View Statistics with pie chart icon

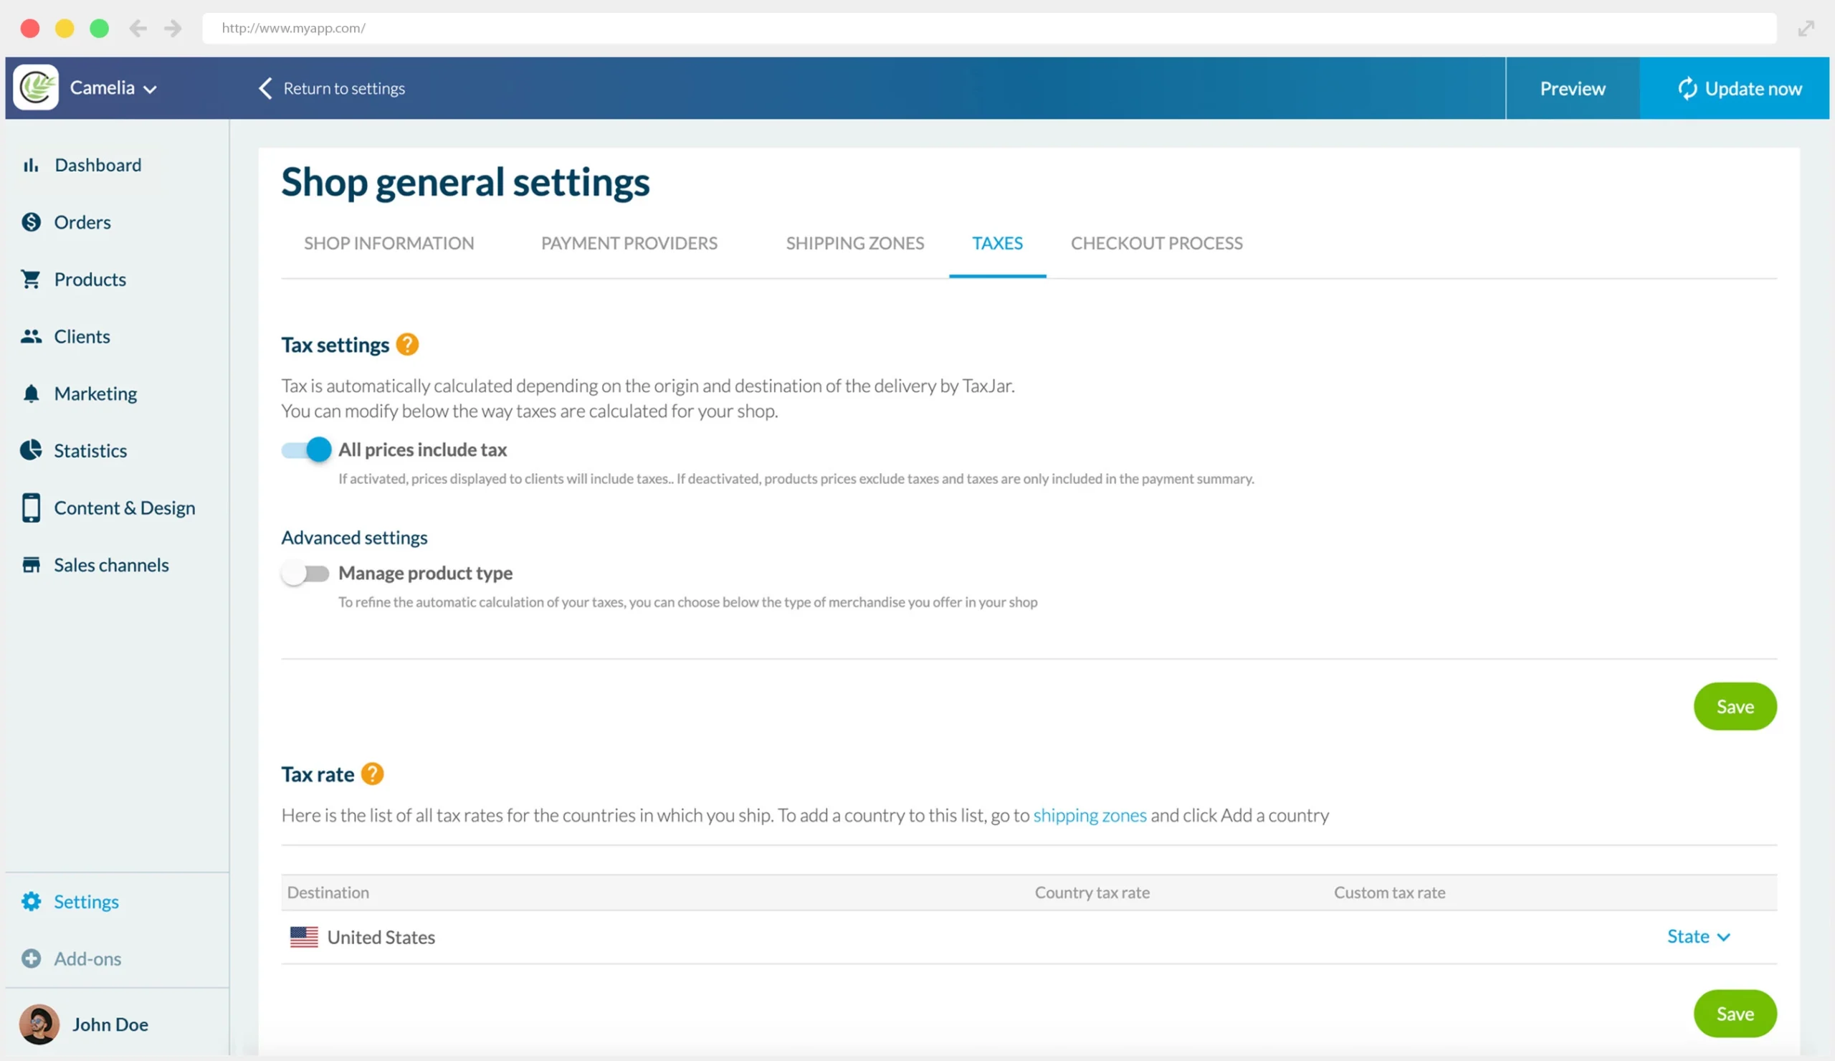point(32,450)
